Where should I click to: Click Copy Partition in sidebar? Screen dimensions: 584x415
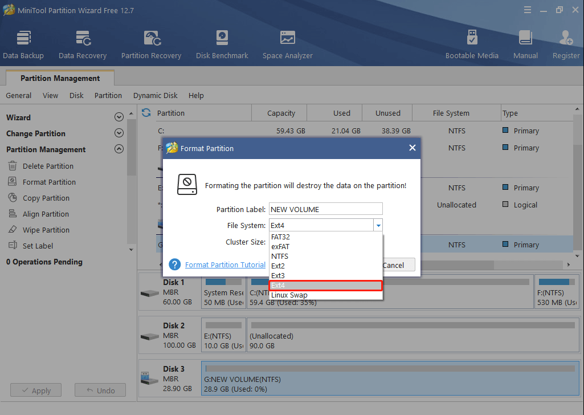[x=46, y=198]
